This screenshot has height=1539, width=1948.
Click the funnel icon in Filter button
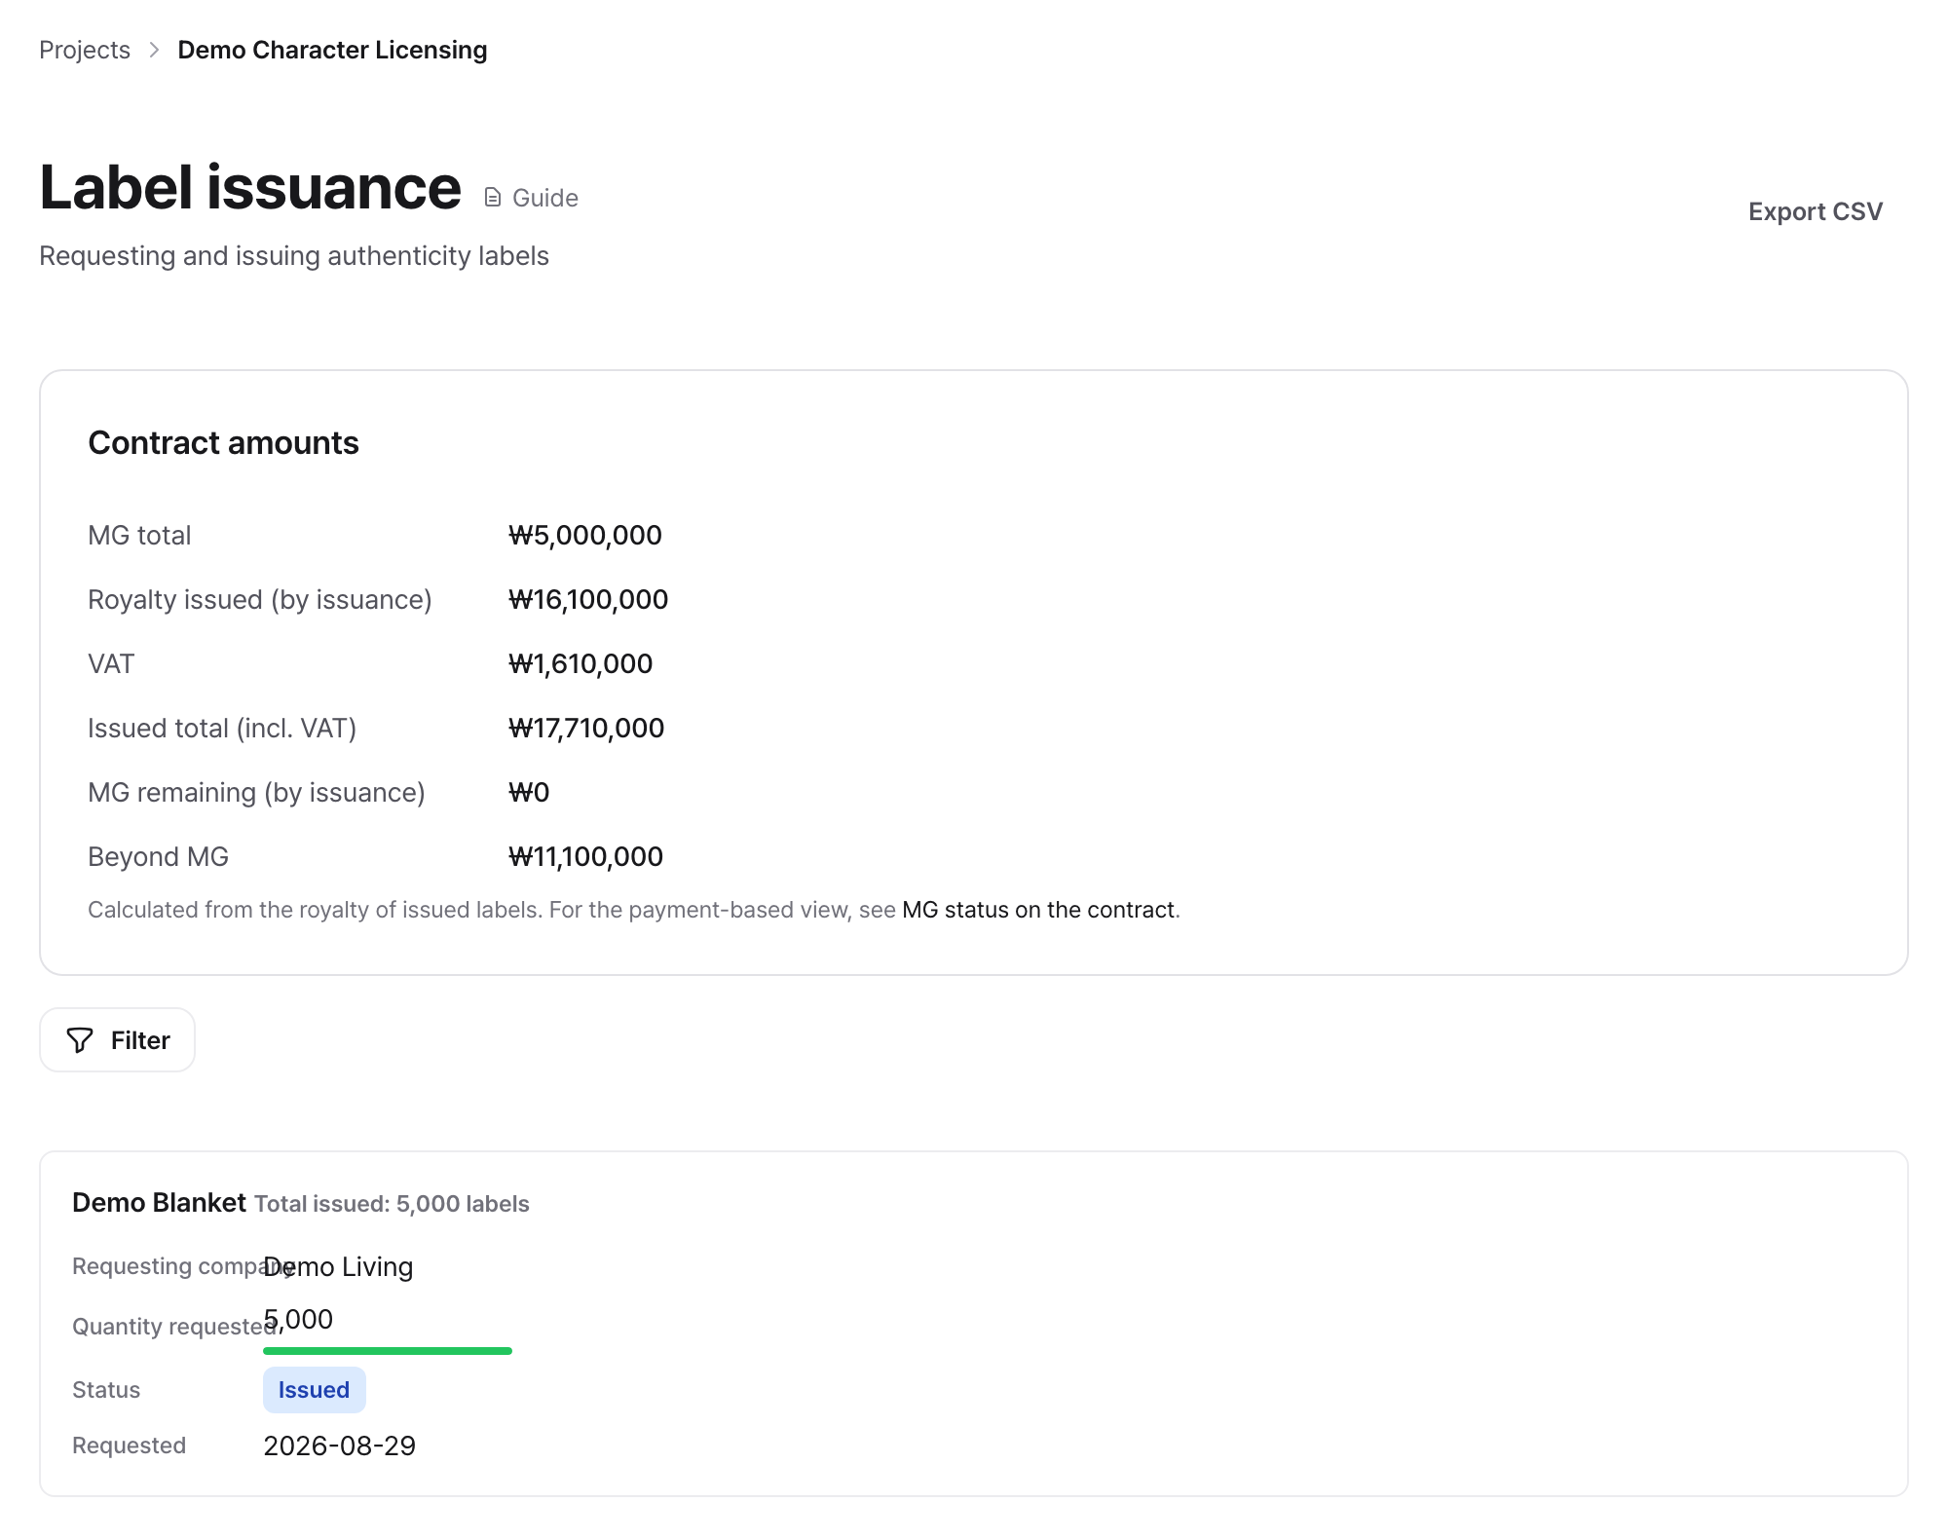[80, 1040]
